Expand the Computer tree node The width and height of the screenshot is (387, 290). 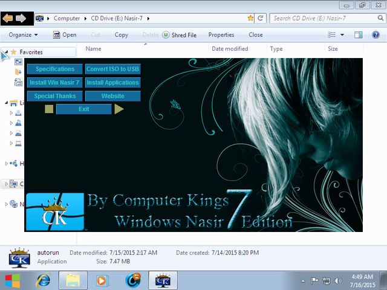6,184
